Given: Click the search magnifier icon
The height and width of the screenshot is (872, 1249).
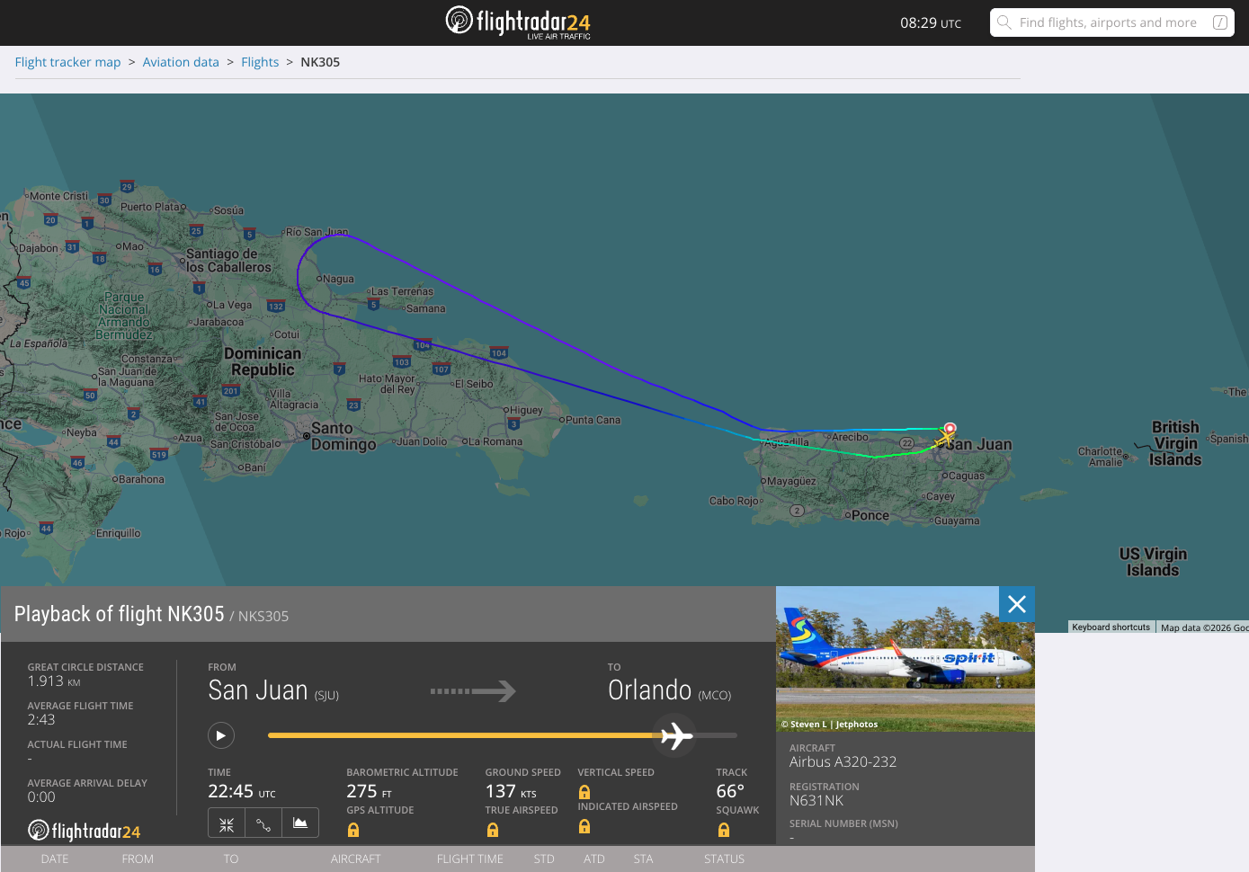Looking at the screenshot, I should tap(1004, 22).
